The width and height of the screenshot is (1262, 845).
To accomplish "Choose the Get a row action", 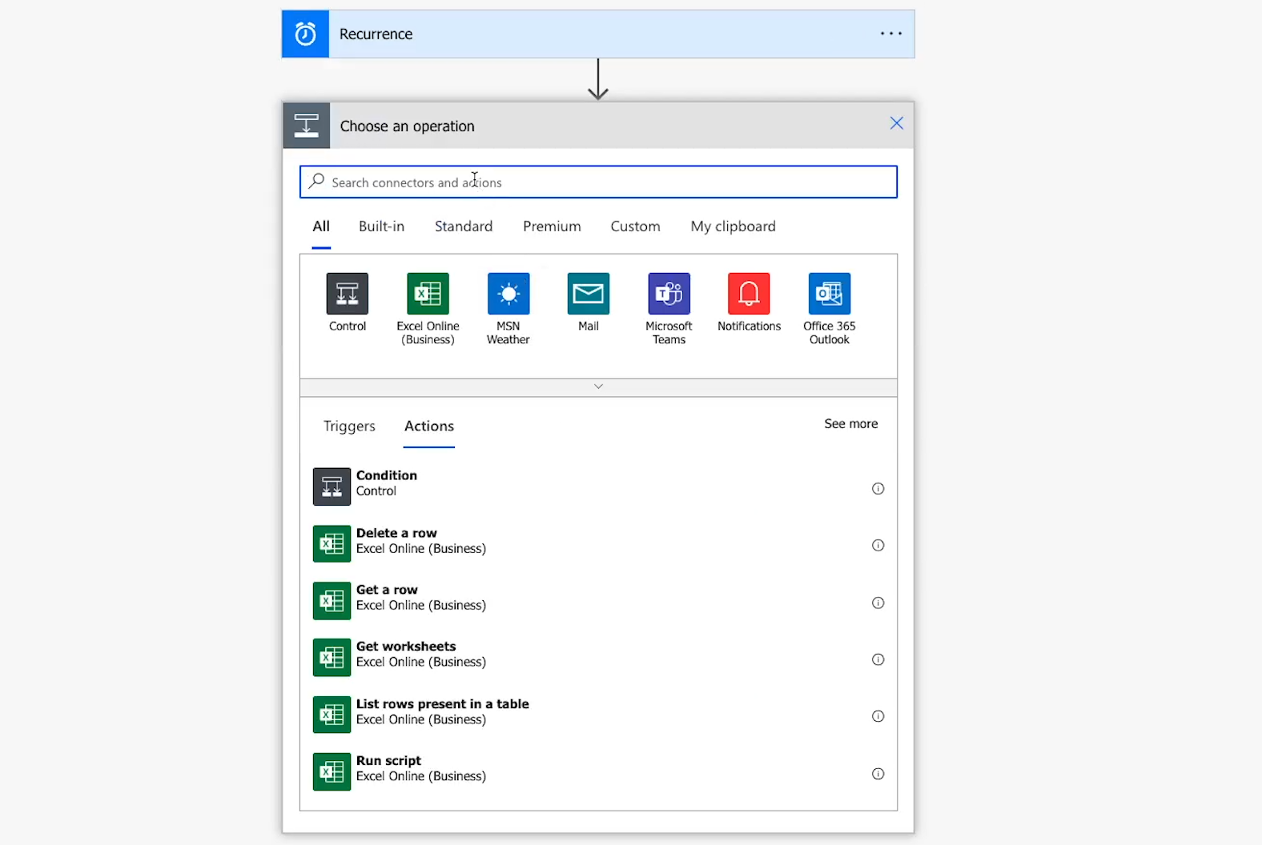I will (598, 601).
